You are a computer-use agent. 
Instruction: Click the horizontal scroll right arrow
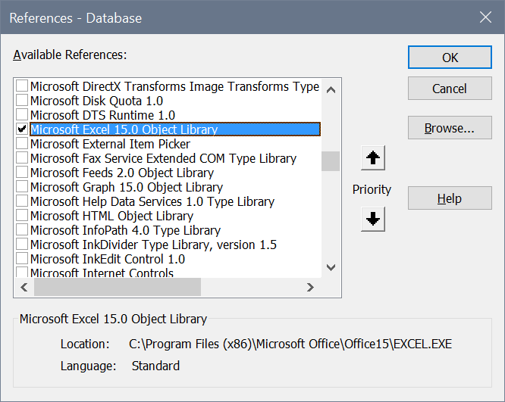(310, 287)
